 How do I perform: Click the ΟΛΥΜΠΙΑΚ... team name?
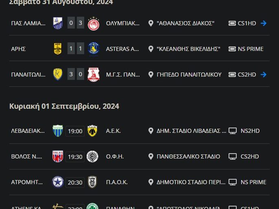122,23
